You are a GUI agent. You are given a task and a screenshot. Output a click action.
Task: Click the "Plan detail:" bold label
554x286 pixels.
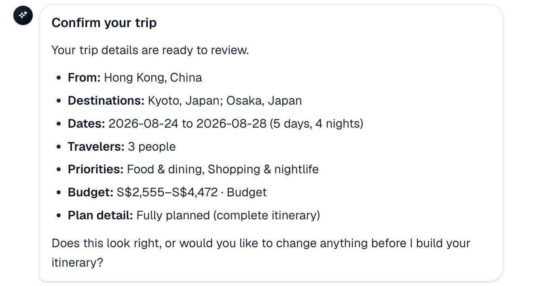pyautogui.click(x=100, y=215)
